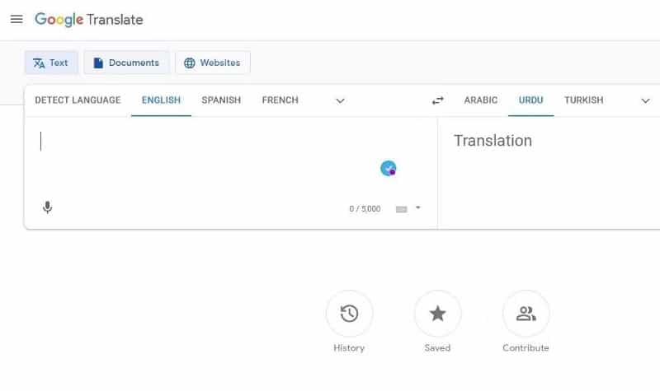Switch to Documents translation mode

click(126, 63)
